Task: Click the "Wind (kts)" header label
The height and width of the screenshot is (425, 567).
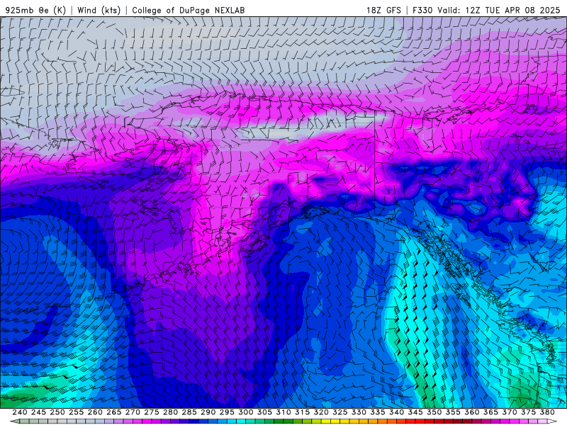Action: click(x=99, y=10)
